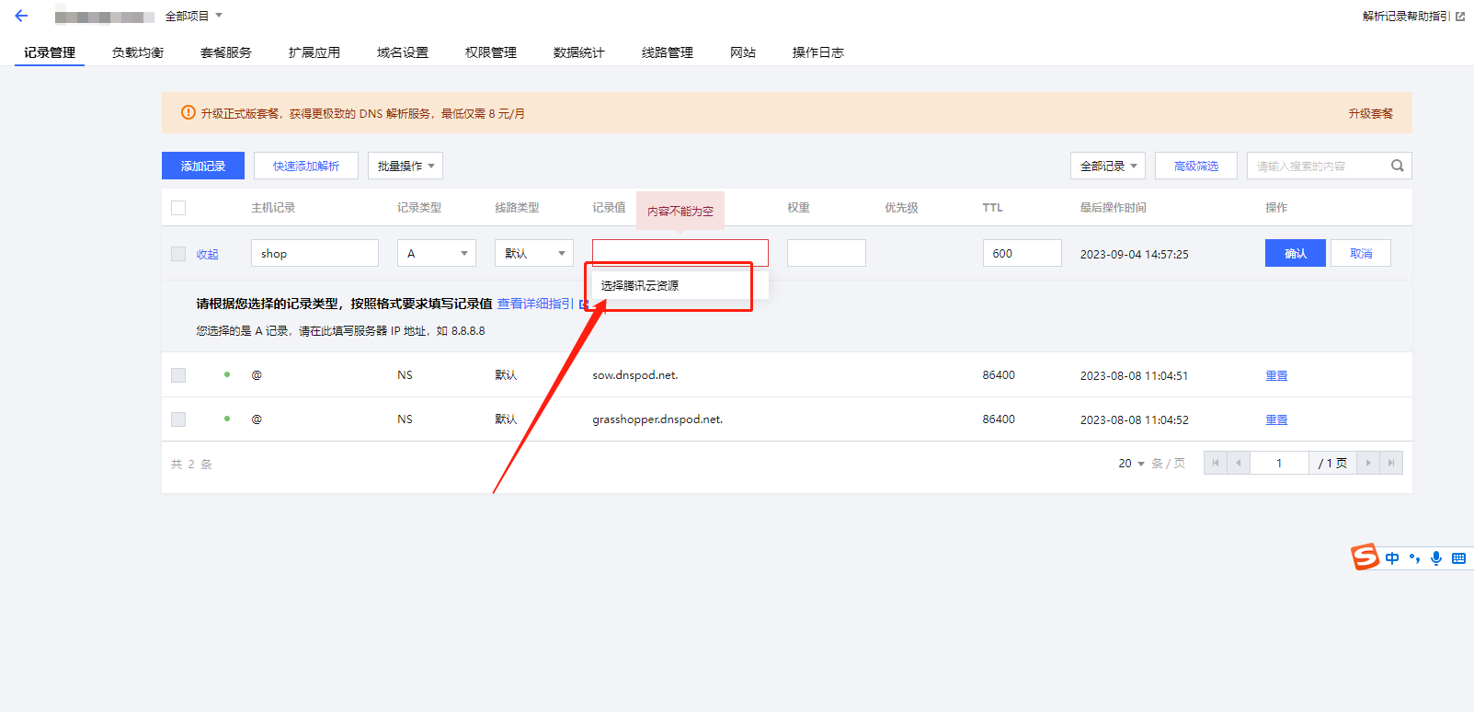1474x712 pixels.
Task: Click the 升级套餐 link in banner
Action: pyautogui.click(x=1370, y=113)
